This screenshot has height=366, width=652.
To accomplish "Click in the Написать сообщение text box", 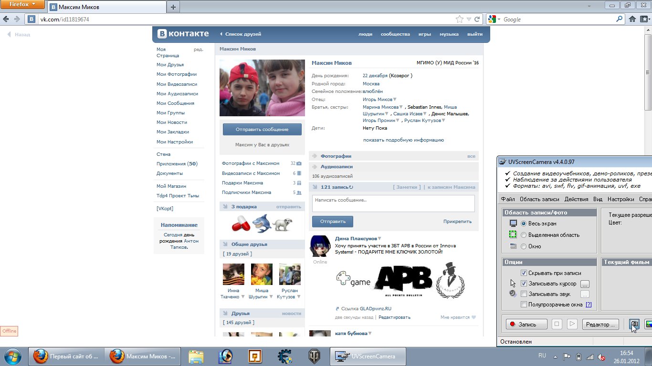I will [x=393, y=203].
